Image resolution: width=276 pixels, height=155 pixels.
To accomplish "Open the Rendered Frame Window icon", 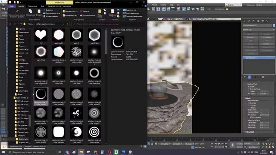I will pos(188,9).
